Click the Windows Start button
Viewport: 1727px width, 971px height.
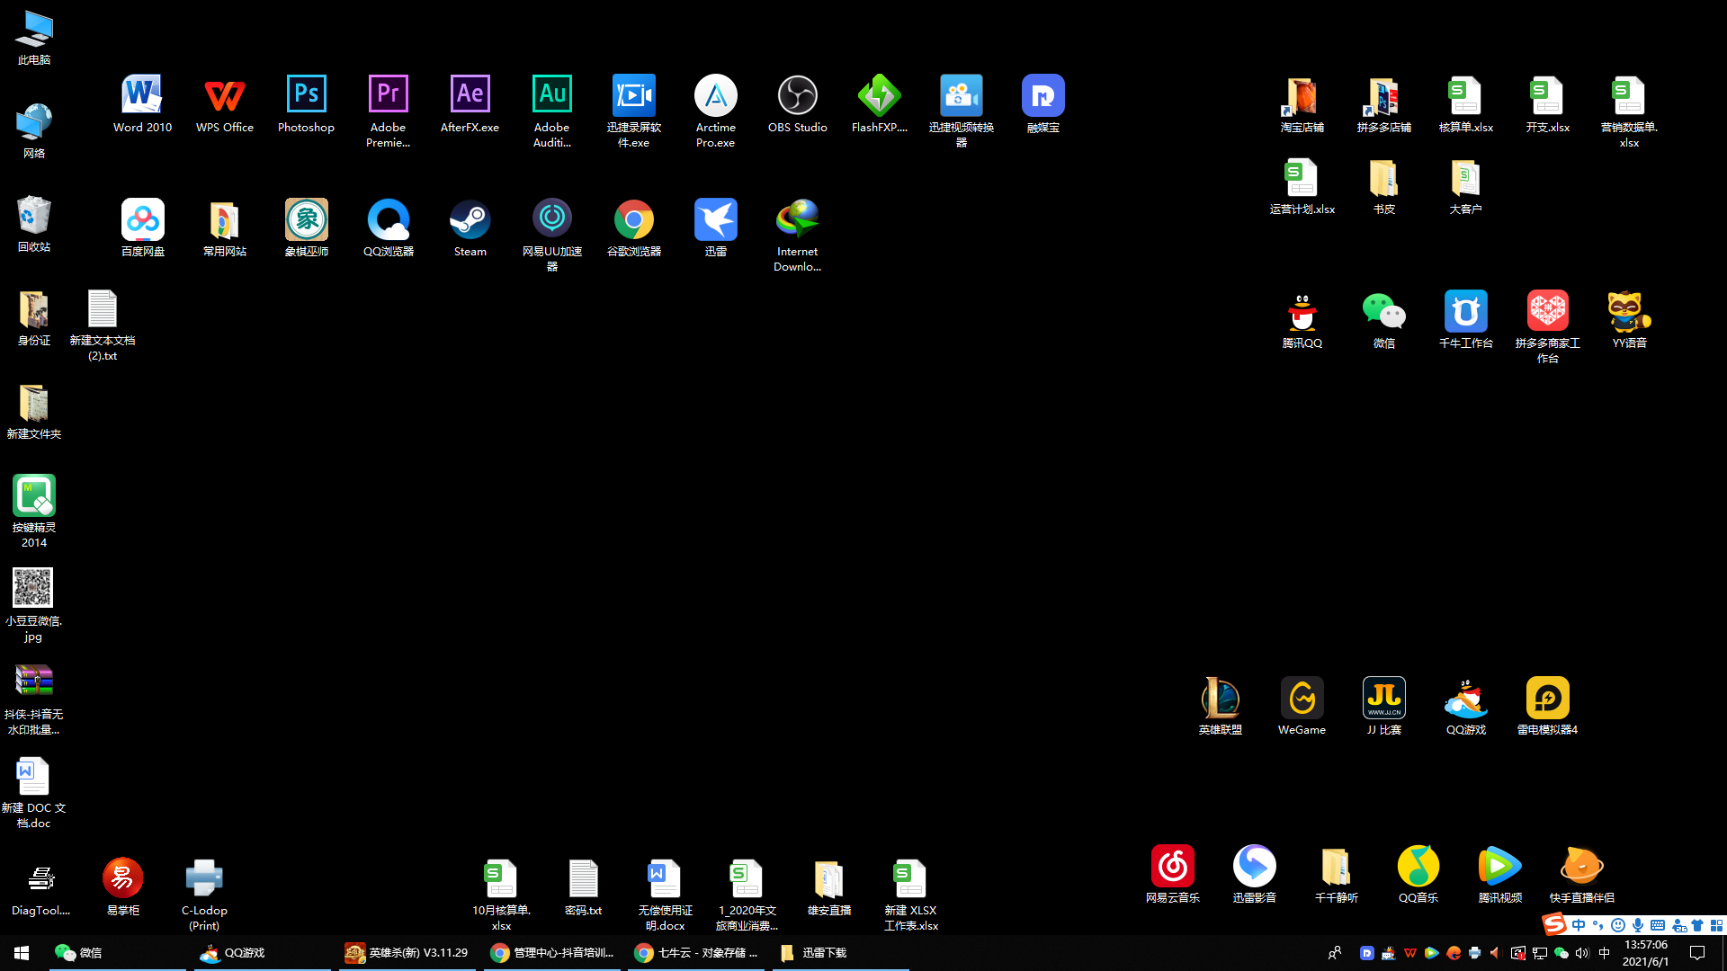[22, 952]
